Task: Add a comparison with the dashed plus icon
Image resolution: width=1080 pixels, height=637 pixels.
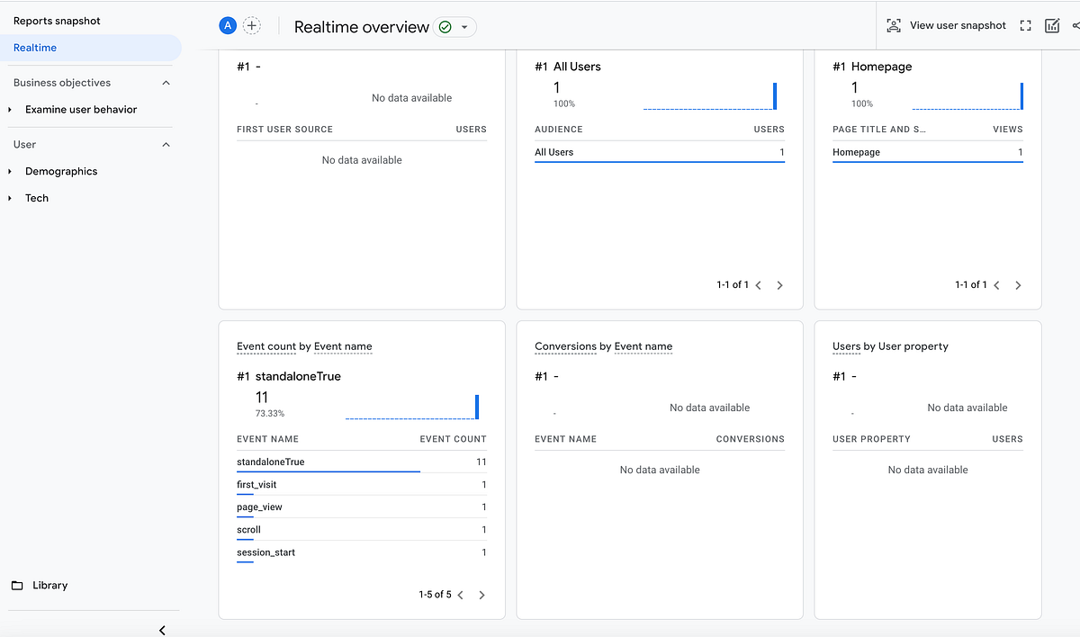Action: 252,25
